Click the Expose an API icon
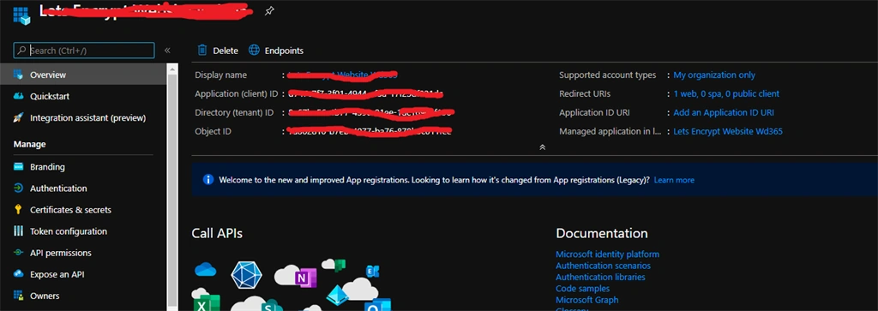 pos(19,274)
